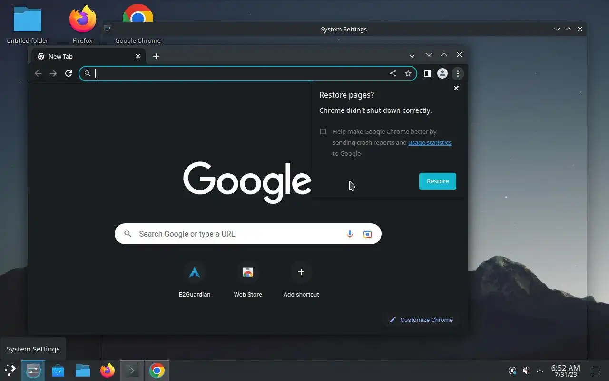Launch Firefox from the taskbar
Screen dimensions: 609x381
coord(108,370)
